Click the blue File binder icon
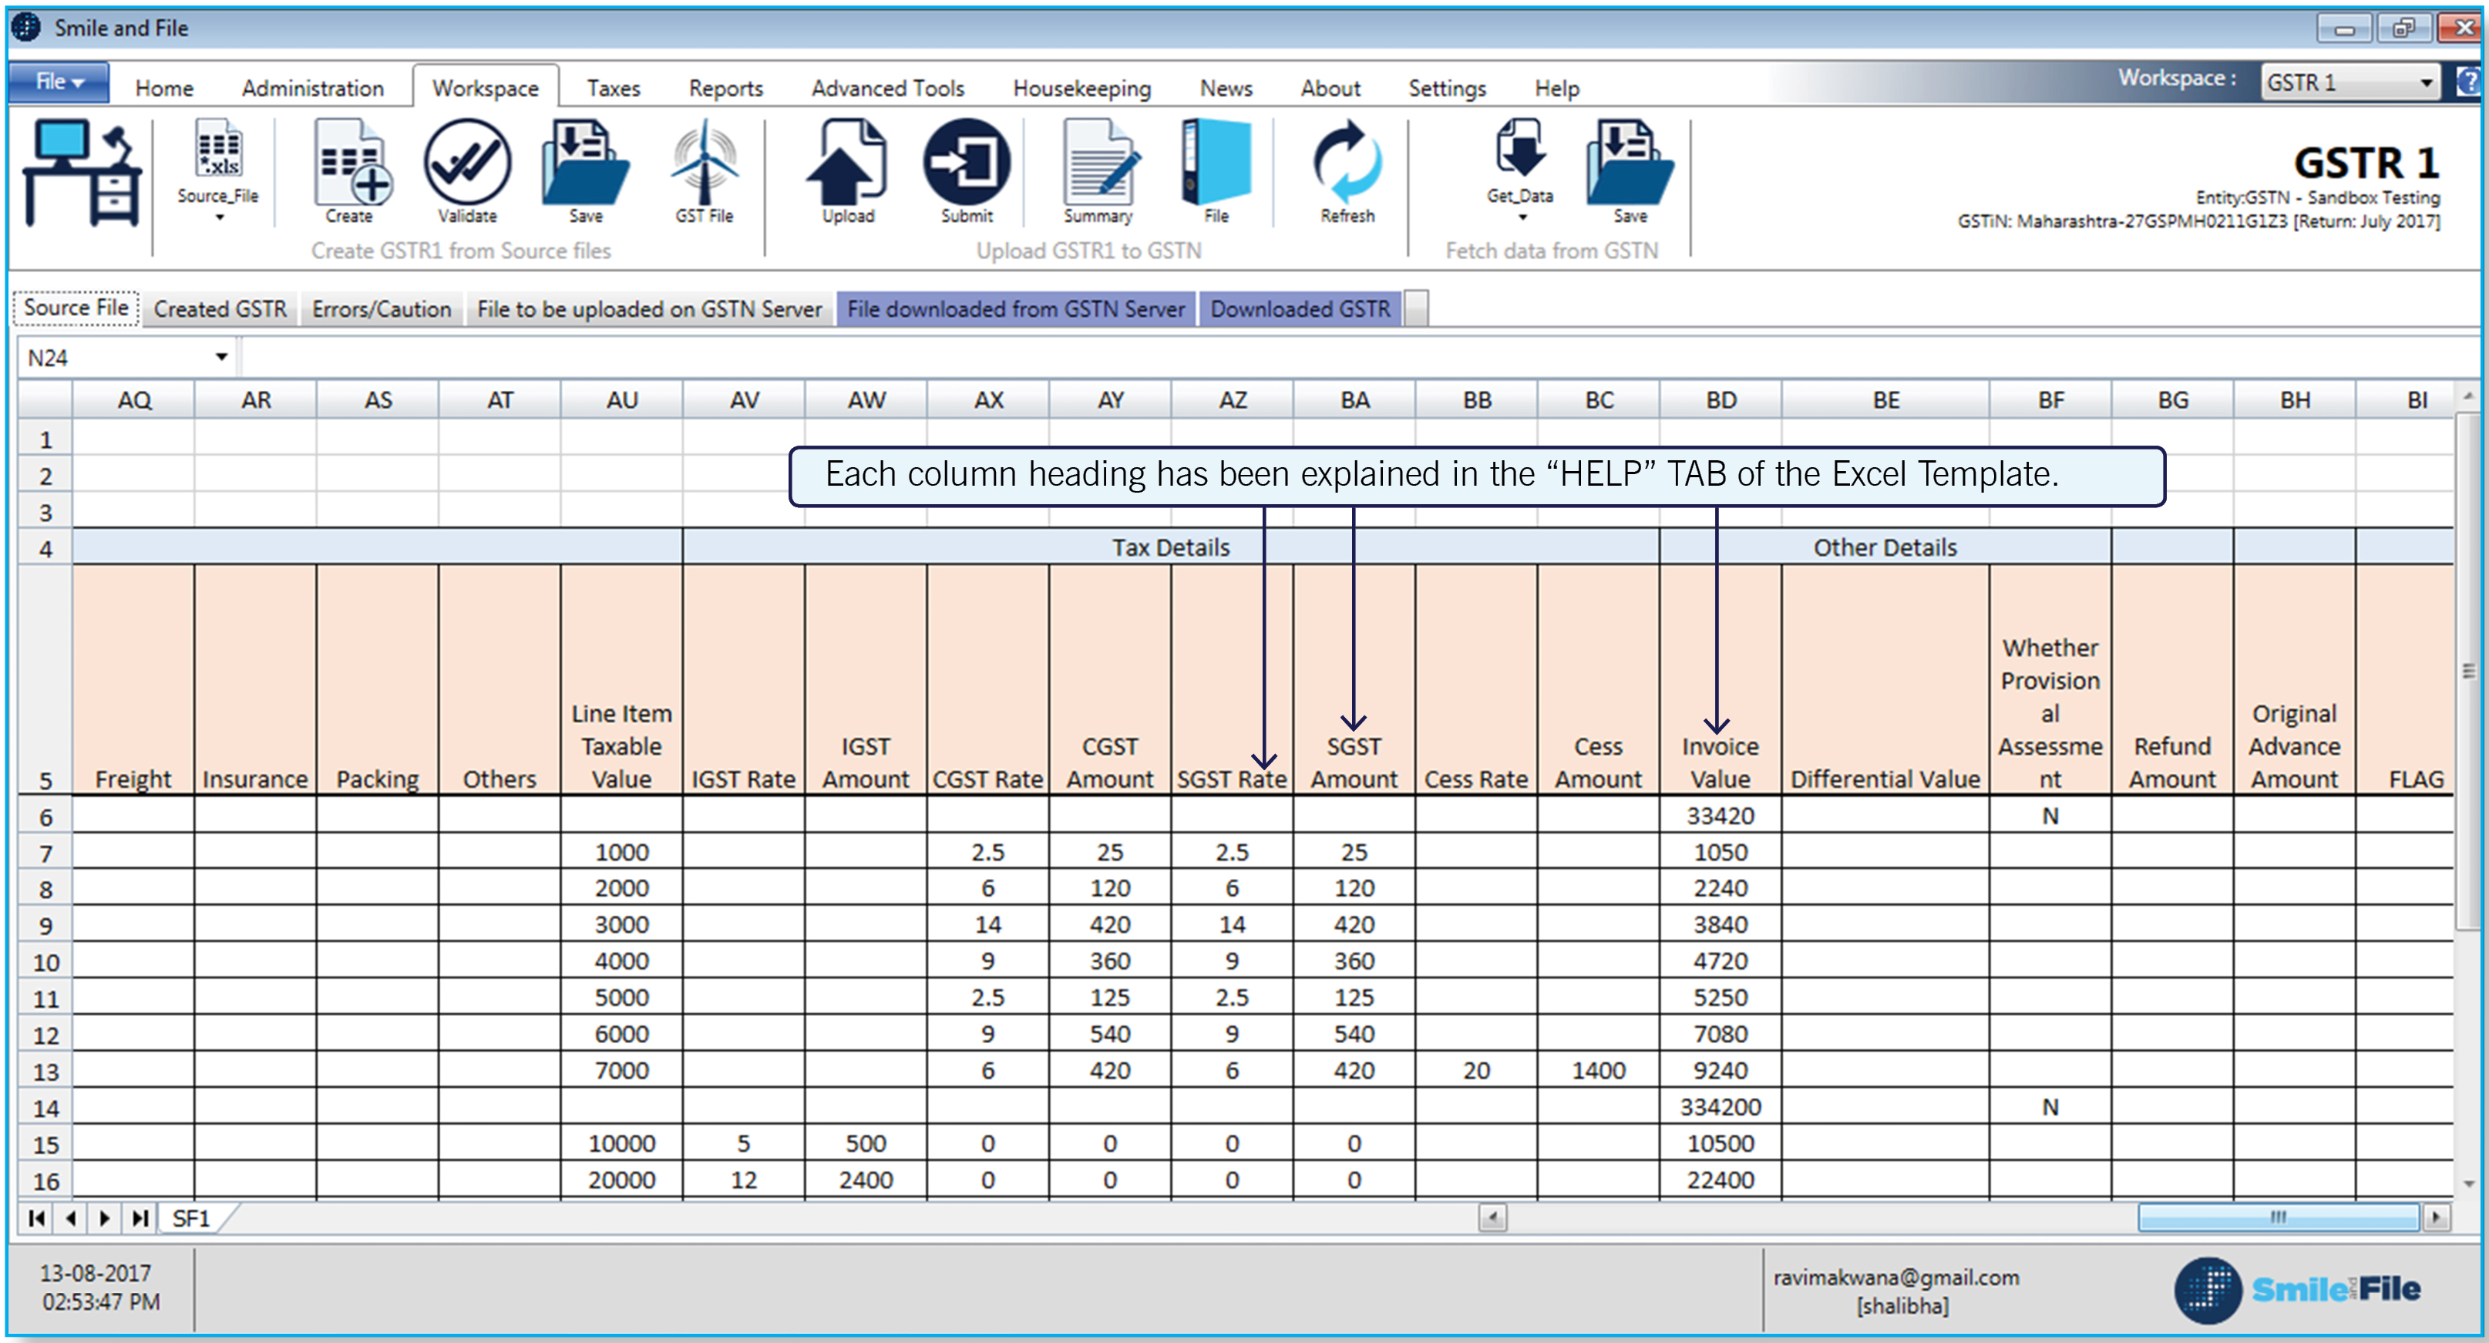Viewport: 2489px width, 1343px height. point(1216,163)
